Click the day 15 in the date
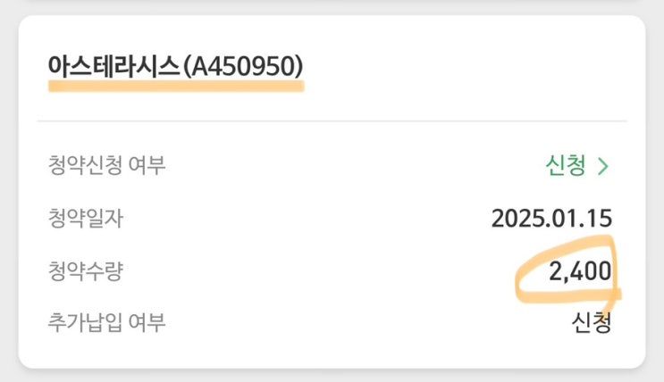Viewport: 664px width, 382px height. tap(600, 219)
